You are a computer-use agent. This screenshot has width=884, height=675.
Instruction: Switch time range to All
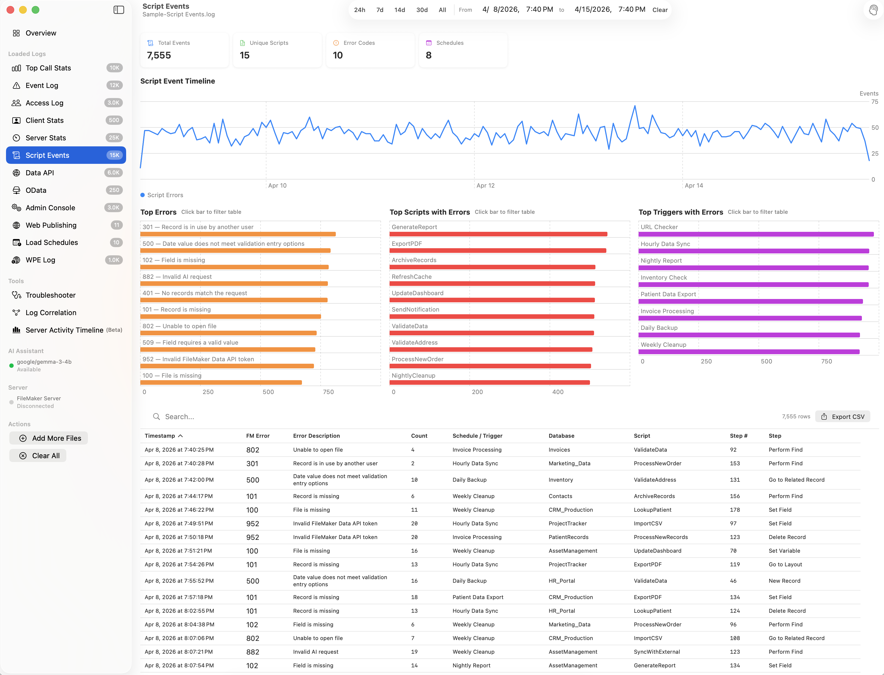(442, 10)
